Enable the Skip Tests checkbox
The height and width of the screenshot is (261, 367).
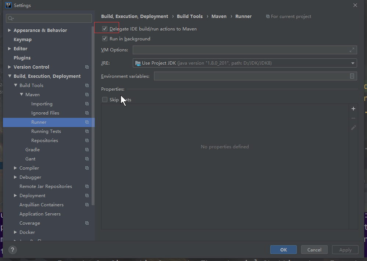105,99
